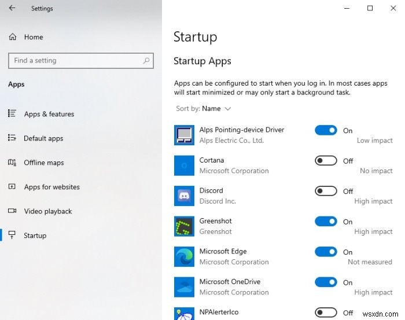Go back using the back arrow
Screen dimensions: 405x320
[x=12, y=8]
